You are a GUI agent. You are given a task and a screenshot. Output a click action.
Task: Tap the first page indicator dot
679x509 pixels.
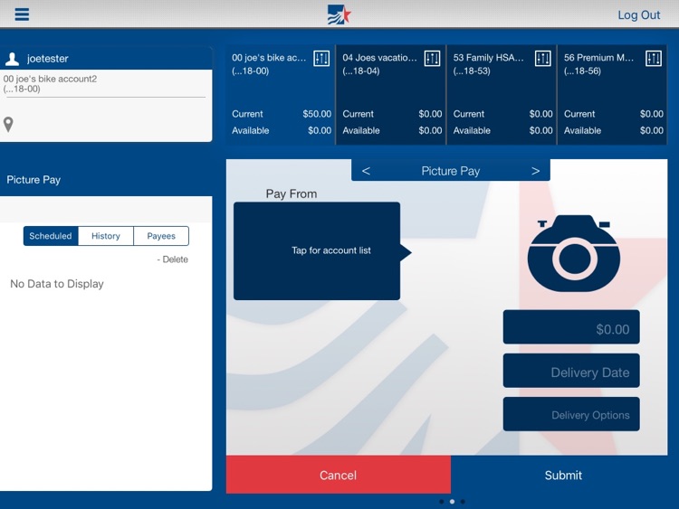tap(441, 502)
